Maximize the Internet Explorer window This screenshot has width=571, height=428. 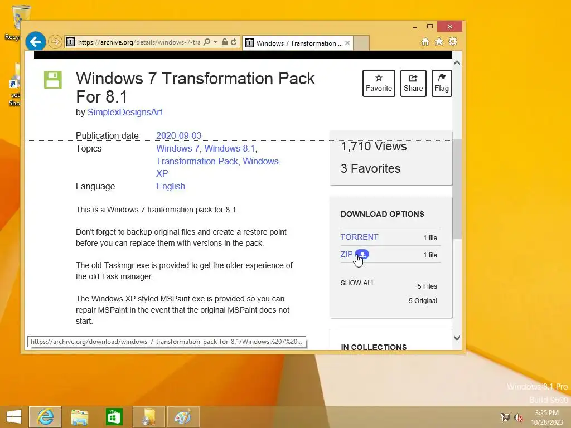(430, 27)
